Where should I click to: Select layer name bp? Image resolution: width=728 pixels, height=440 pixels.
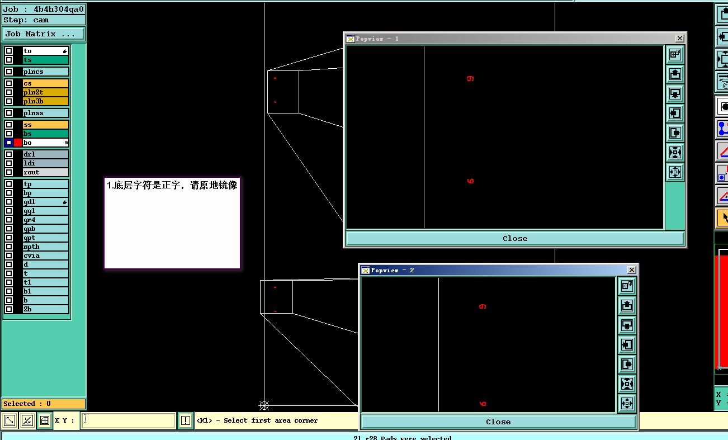click(46, 193)
